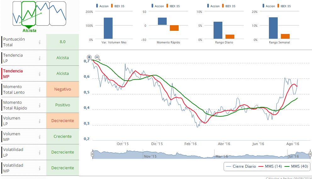Click right handle of date range navigator
Viewport: 312px width, 179px height.
[x=310, y=154]
